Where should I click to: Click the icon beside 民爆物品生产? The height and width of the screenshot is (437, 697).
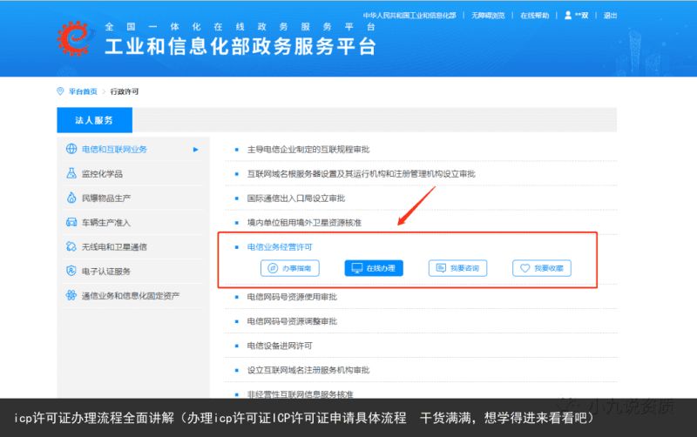click(71, 198)
